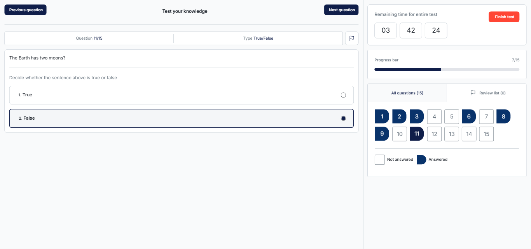Select answered question 6 tile

[469, 117]
